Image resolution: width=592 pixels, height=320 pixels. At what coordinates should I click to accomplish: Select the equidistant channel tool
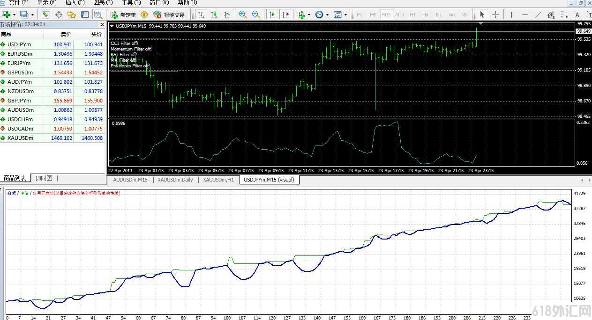click(552, 15)
